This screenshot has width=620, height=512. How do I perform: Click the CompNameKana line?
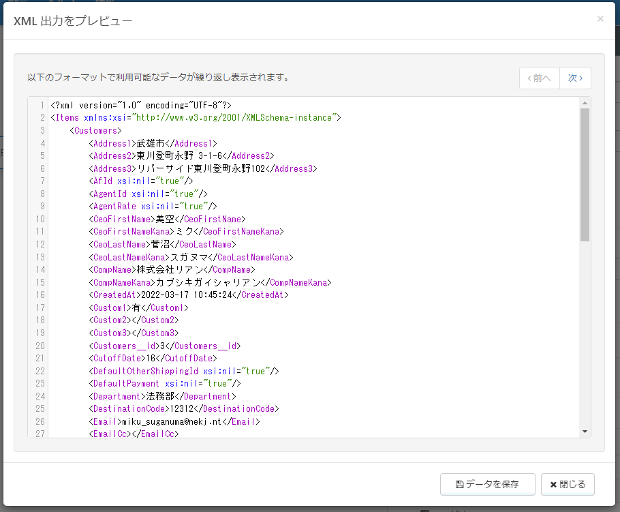point(210,282)
